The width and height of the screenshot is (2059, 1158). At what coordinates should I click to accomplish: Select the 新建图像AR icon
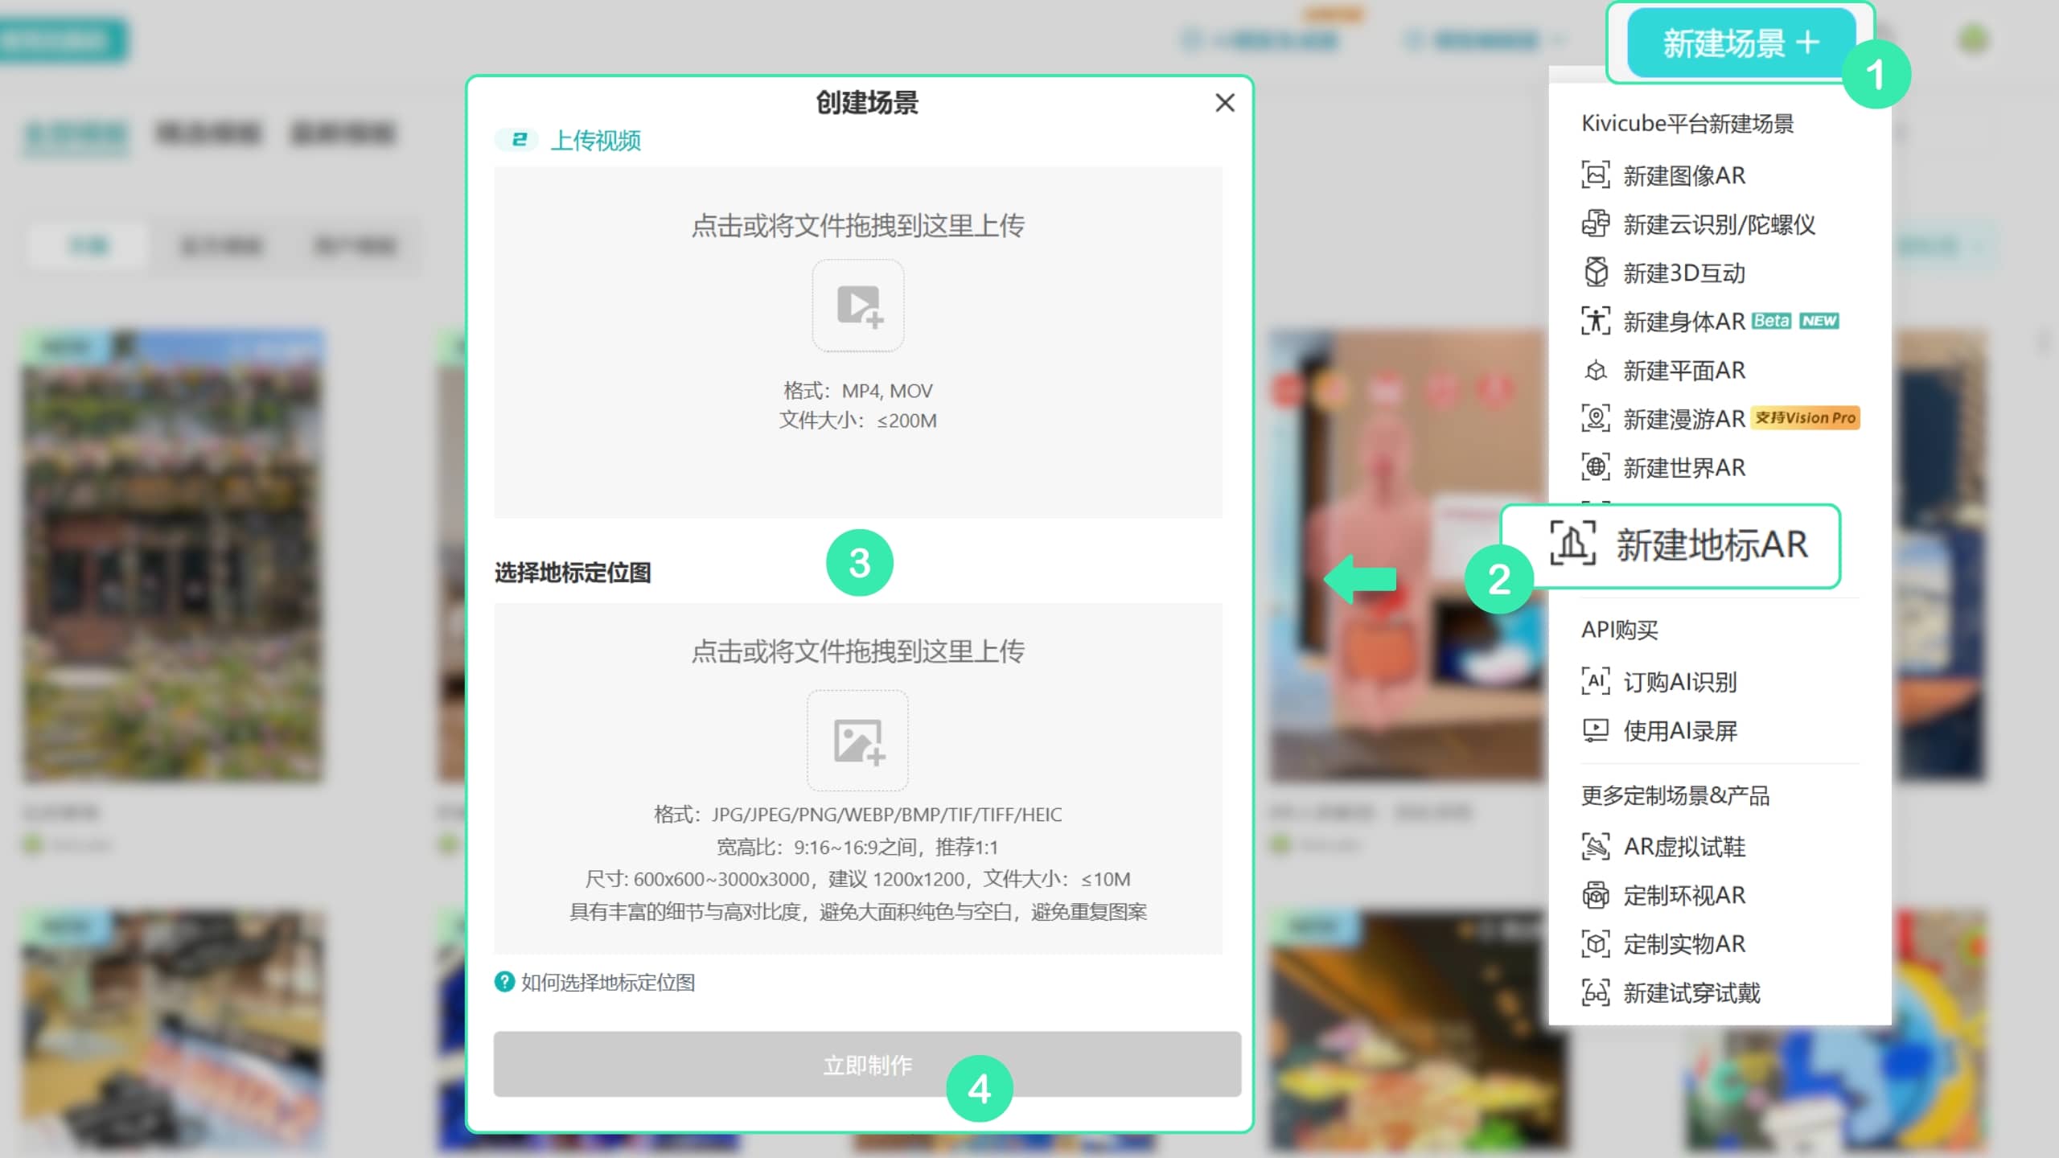click(1596, 175)
